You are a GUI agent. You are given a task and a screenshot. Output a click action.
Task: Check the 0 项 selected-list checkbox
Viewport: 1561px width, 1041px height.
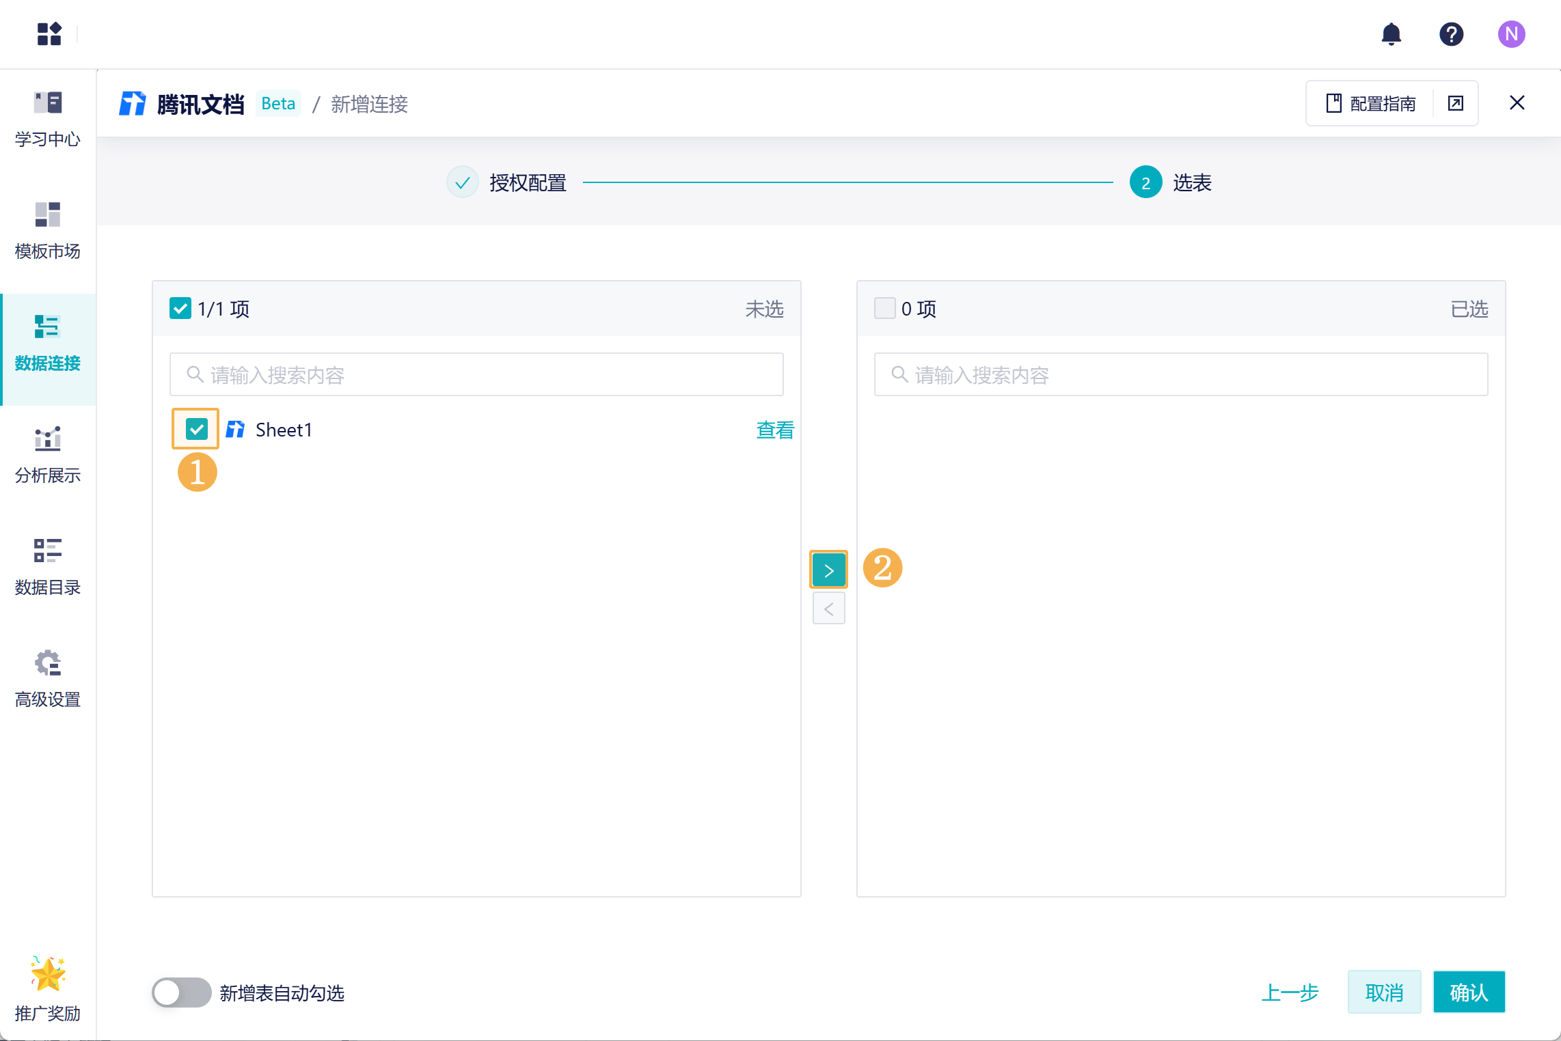884,308
